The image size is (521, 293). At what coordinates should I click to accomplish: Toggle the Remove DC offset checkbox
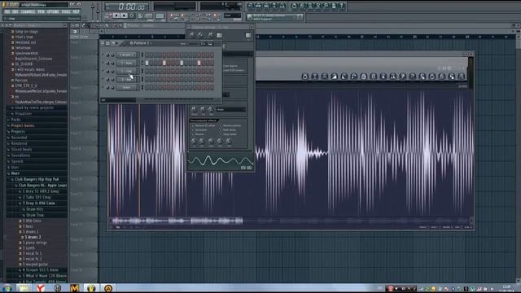[x=192, y=126]
